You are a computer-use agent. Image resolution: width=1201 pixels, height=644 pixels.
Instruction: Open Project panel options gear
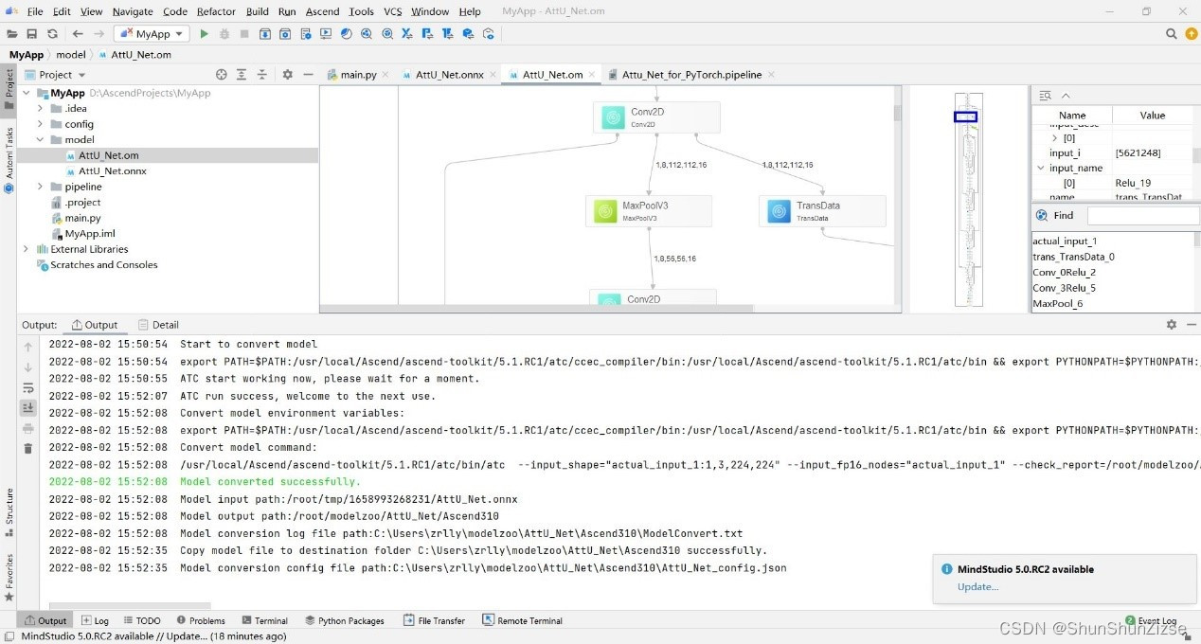pos(288,74)
